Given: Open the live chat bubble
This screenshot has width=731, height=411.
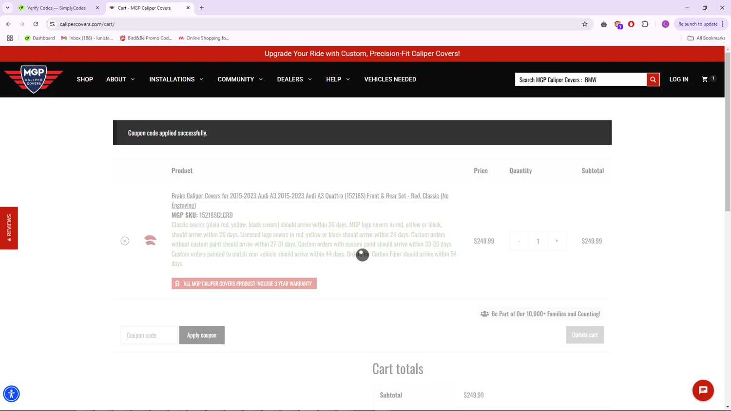Looking at the screenshot, I should click(703, 390).
